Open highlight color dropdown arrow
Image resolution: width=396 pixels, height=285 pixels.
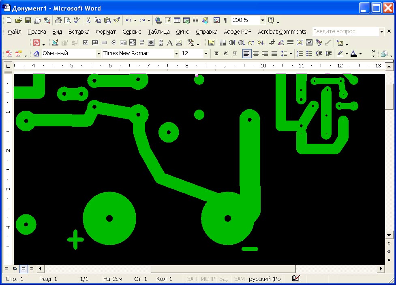pos(347,53)
